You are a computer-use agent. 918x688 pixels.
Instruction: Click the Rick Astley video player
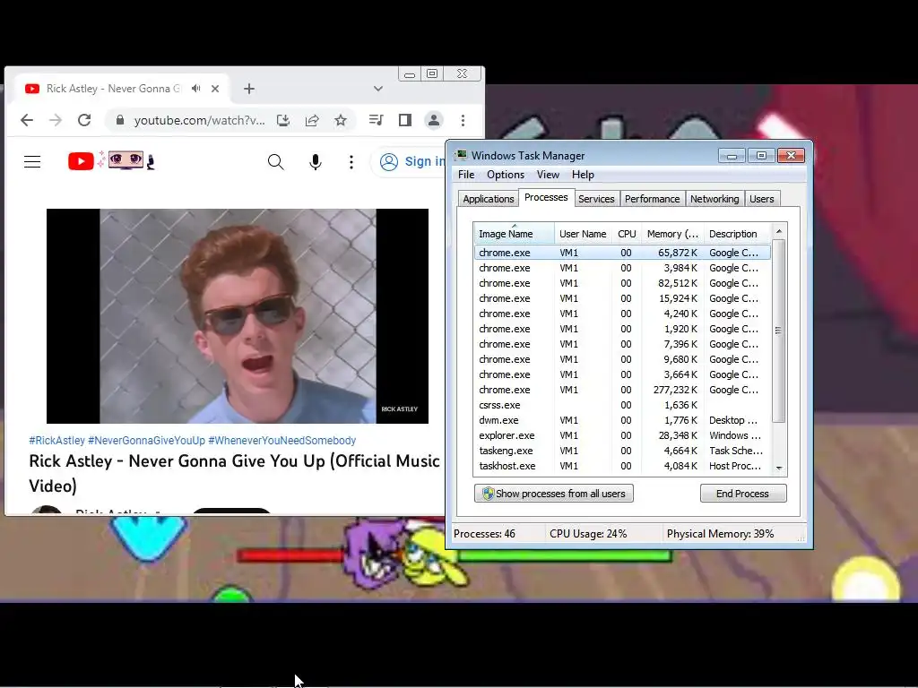[x=238, y=316]
